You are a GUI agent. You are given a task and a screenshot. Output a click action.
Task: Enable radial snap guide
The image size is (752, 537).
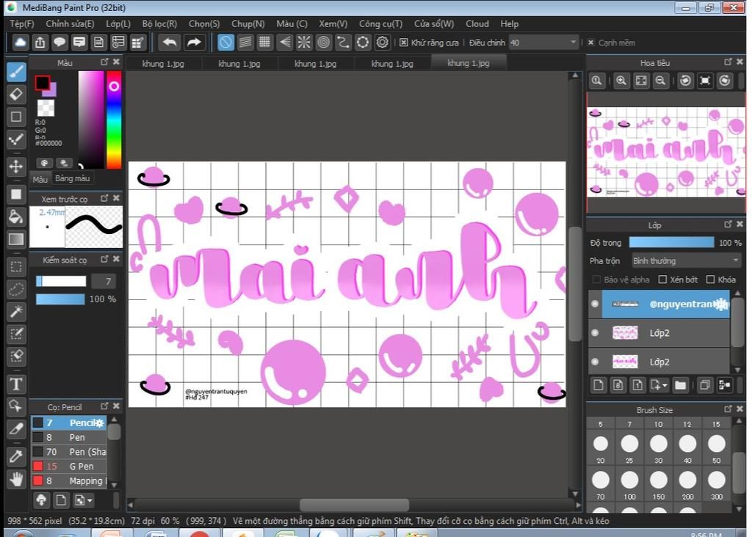tap(304, 43)
